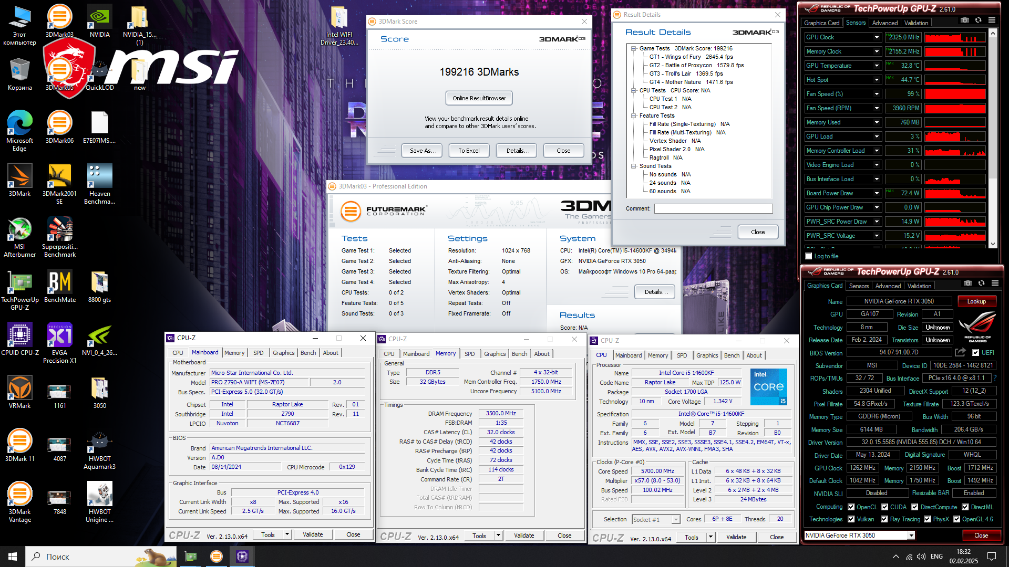1009x567 pixels.
Task: Click GPU Load sensor graph
Action: (955, 136)
